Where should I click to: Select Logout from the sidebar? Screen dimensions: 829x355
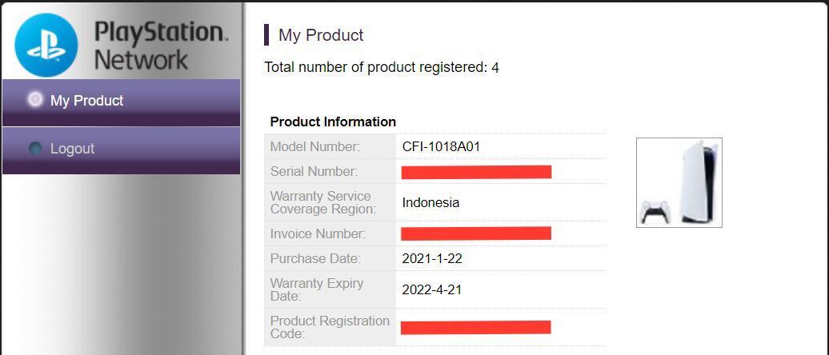point(72,149)
